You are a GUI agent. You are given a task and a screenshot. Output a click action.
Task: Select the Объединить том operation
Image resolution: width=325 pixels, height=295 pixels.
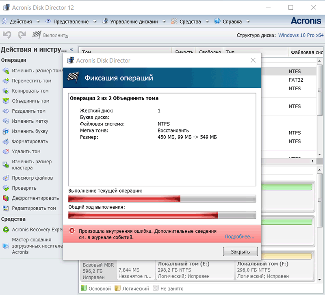click(x=30, y=101)
